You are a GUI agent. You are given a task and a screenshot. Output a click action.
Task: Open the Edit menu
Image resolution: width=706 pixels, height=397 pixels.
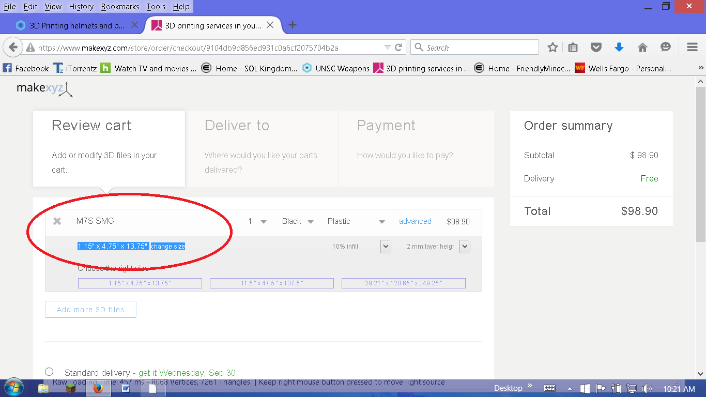30,7
